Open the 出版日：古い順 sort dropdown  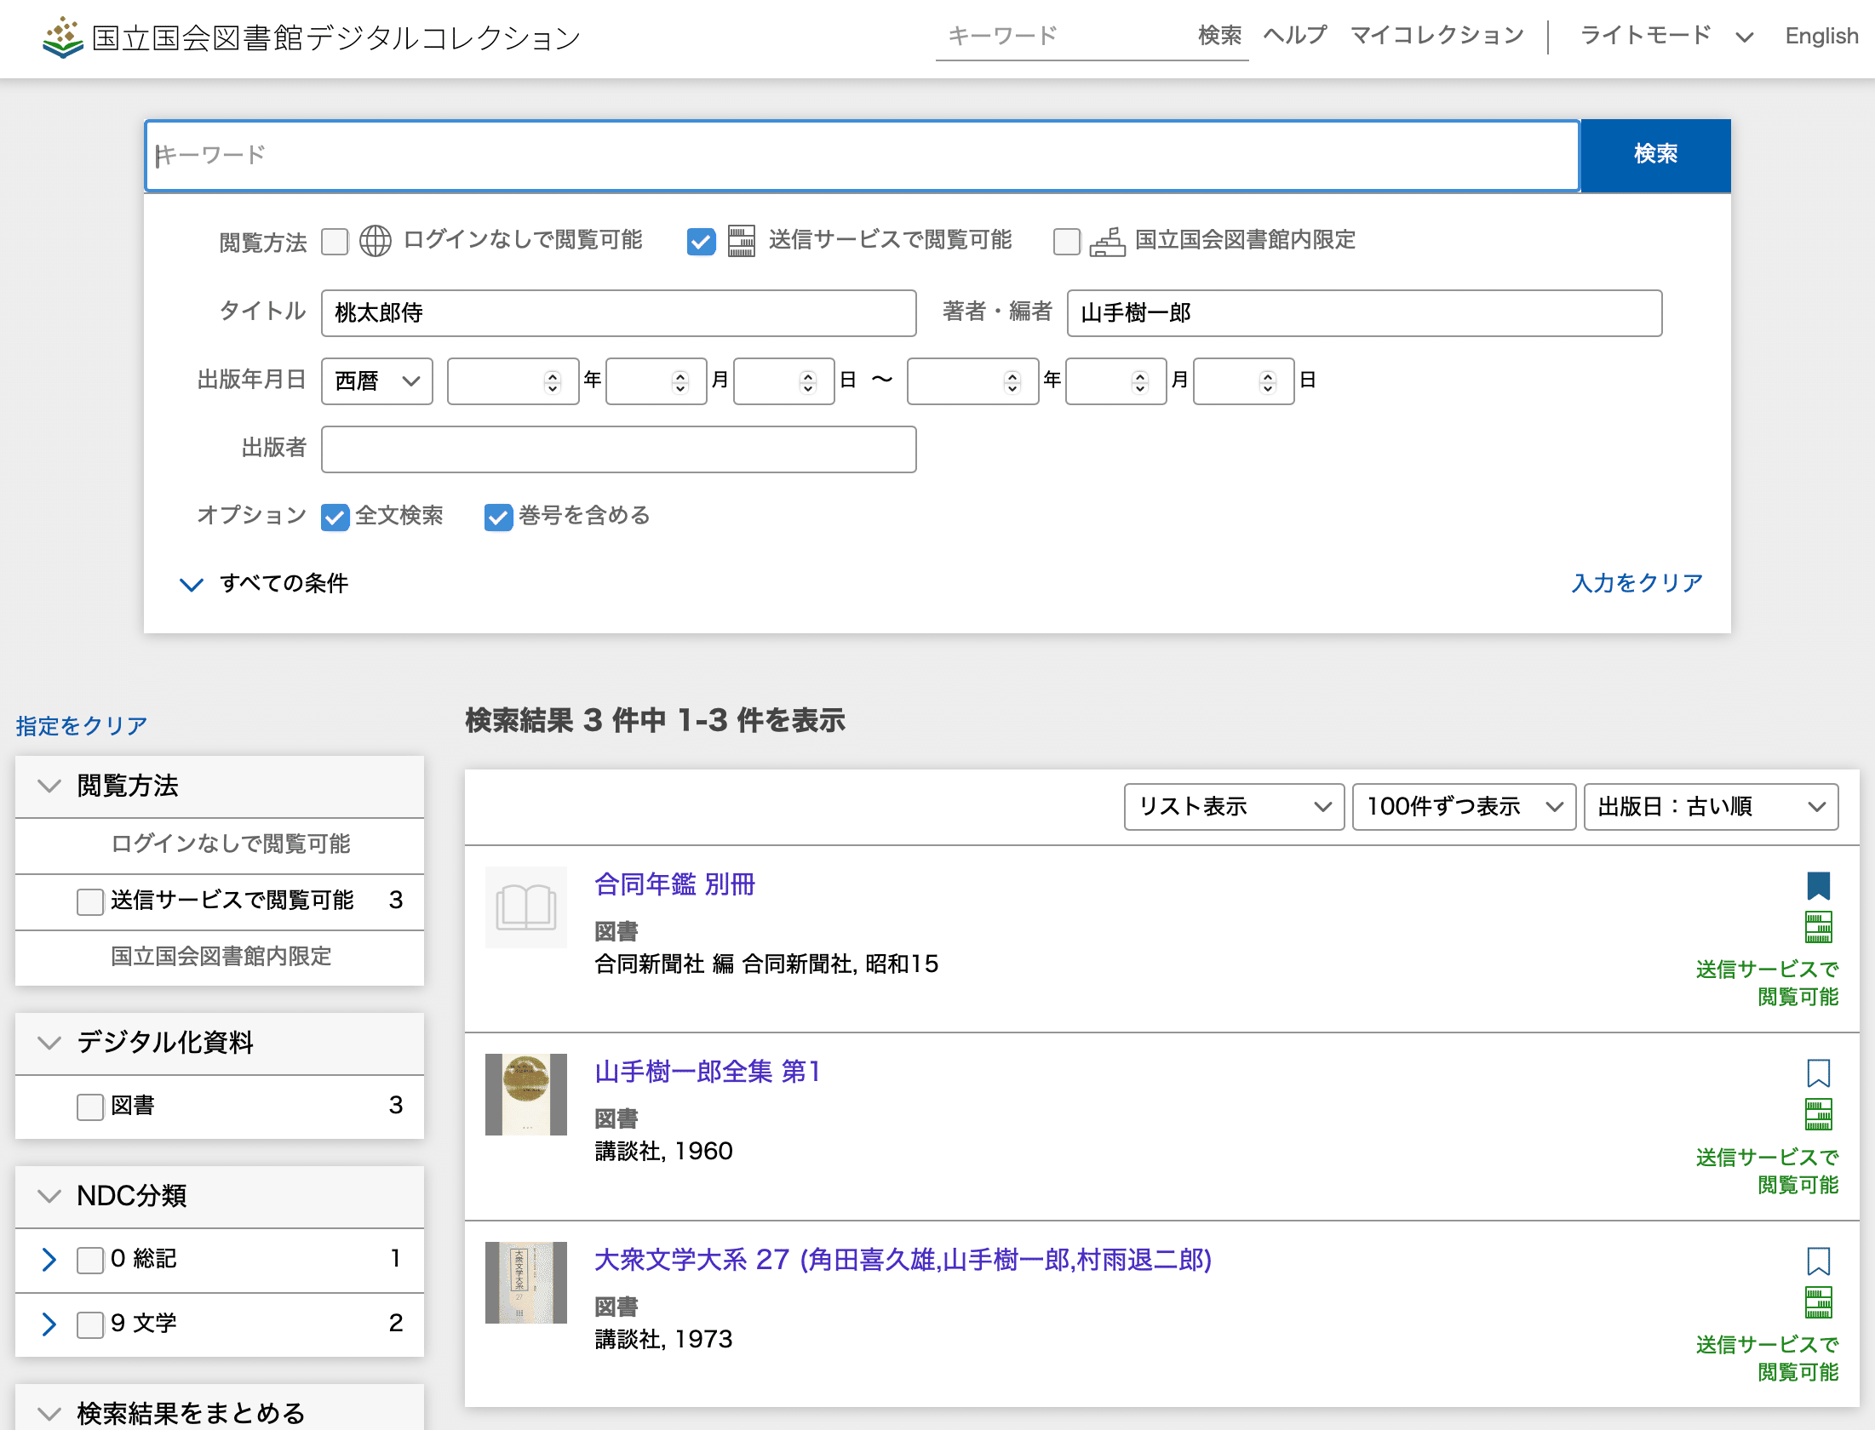(x=1711, y=806)
